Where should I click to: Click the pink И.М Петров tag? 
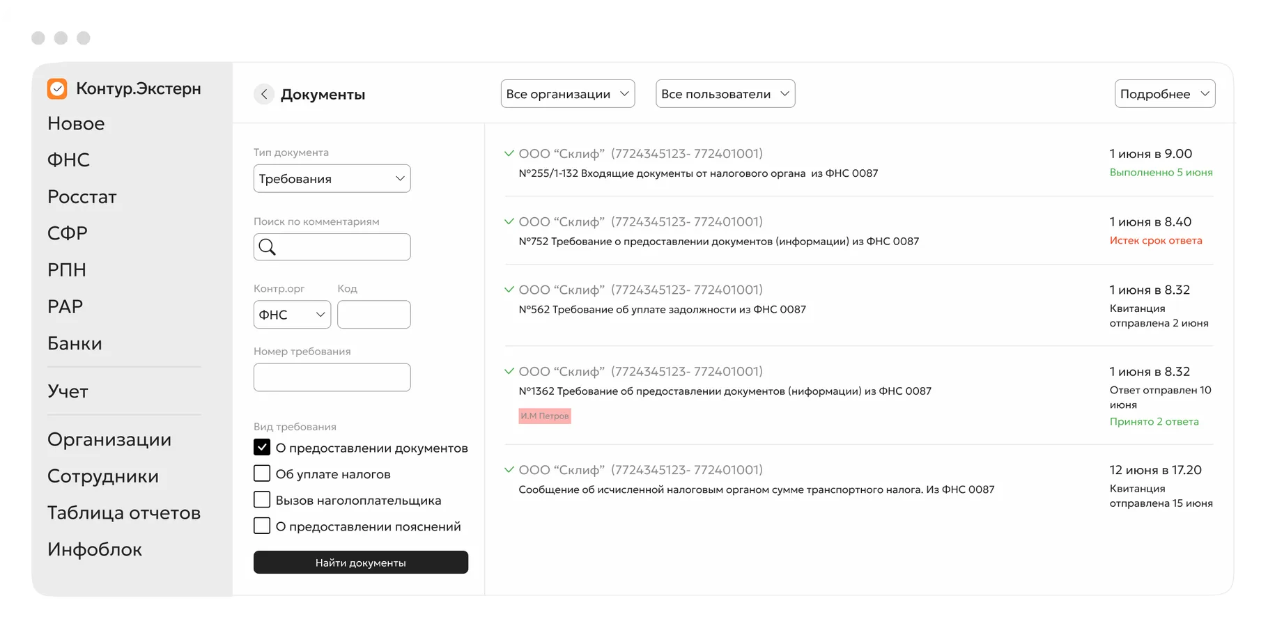click(x=545, y=416)
